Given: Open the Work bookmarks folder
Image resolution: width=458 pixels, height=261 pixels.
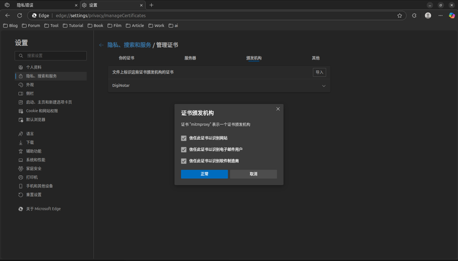Looking at the screenshot, I should click(156, 26).
